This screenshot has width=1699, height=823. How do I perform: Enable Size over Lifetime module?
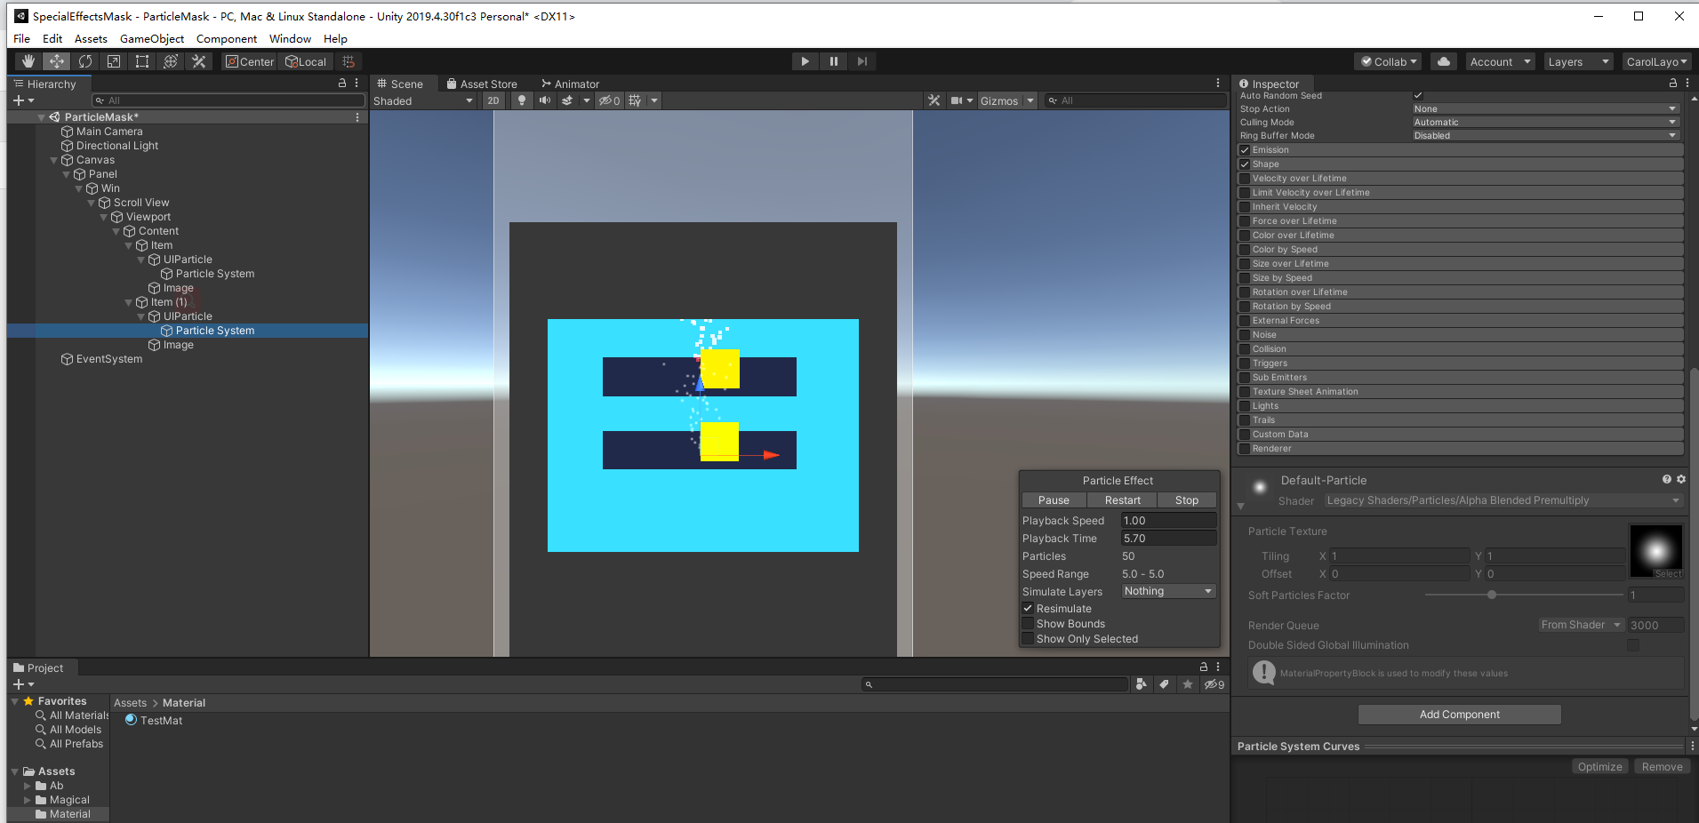click(x=1245, y=264)
